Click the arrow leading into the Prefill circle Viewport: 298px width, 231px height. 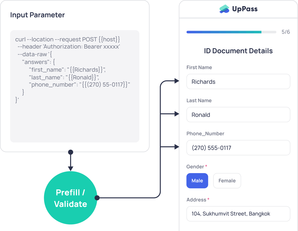(x=71, y=163)
